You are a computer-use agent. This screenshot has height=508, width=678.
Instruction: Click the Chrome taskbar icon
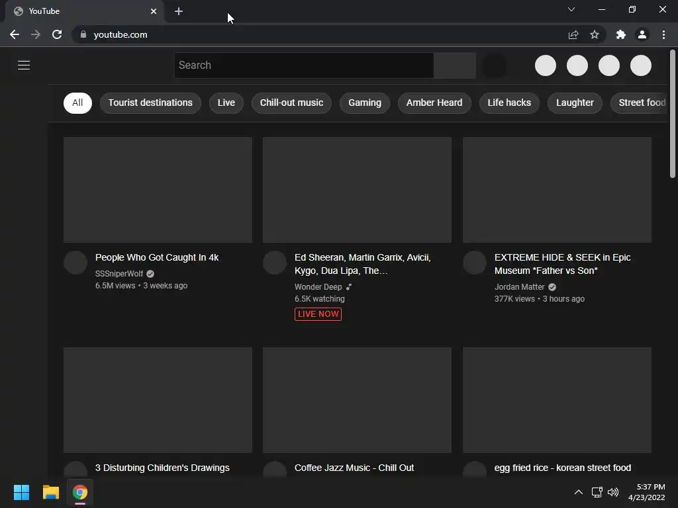80,492
